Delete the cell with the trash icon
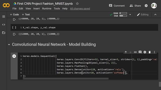This screenshot has height=90, width=161. 150,52
